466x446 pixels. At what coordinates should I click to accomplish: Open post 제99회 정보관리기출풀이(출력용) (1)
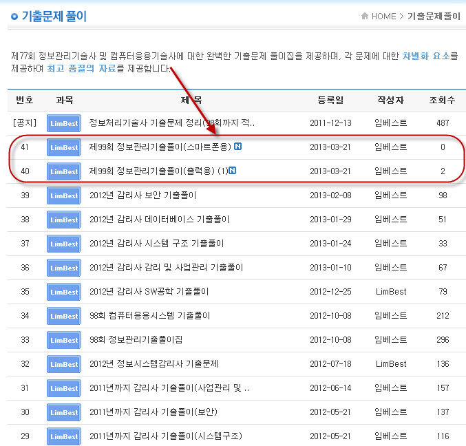click(159, 171)
